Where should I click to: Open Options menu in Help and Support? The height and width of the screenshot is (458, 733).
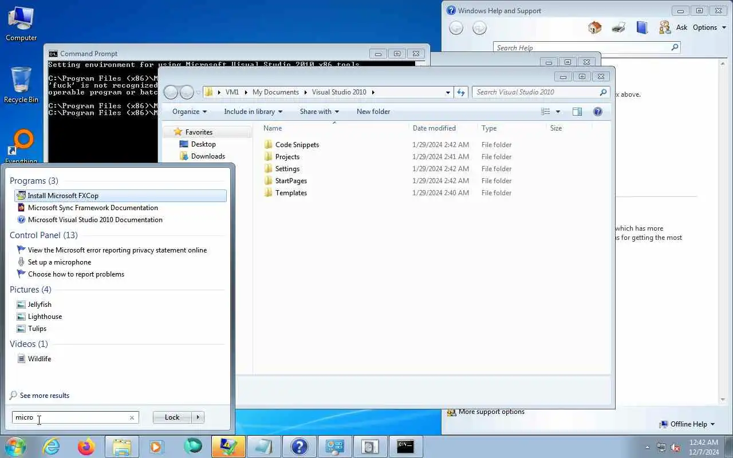point(708,27)
